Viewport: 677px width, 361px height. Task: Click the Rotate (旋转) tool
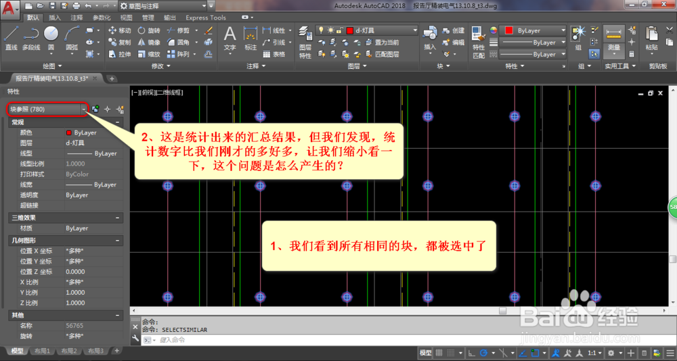[x=149, y=30]
